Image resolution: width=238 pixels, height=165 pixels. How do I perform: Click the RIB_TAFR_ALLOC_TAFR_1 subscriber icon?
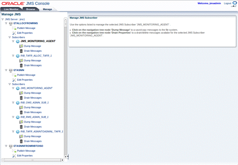click(18, 56)
